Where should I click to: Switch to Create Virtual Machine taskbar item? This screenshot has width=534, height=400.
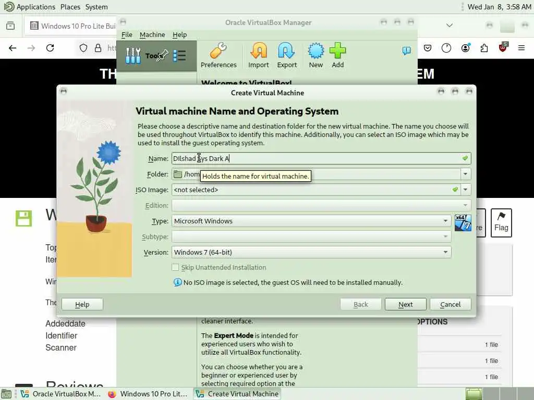tap(237, 394)
